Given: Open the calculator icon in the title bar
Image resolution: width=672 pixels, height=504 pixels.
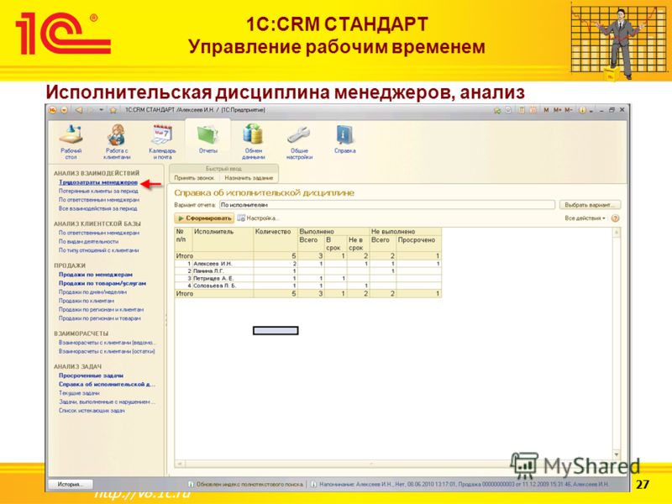Looking at the screenshot, I should tap(522, 110).
